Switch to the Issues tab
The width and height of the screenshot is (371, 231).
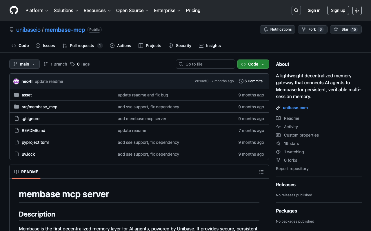tap(45, 46)
